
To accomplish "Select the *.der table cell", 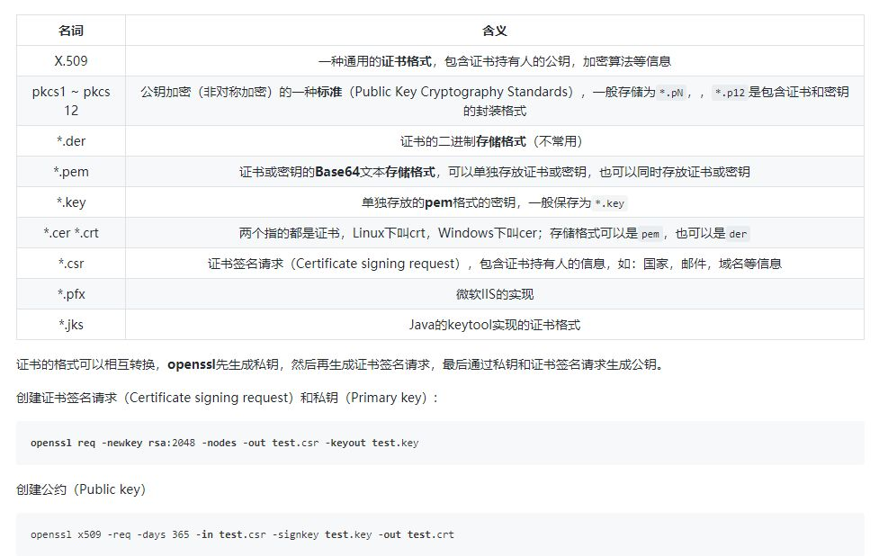I will coord(71,140).
